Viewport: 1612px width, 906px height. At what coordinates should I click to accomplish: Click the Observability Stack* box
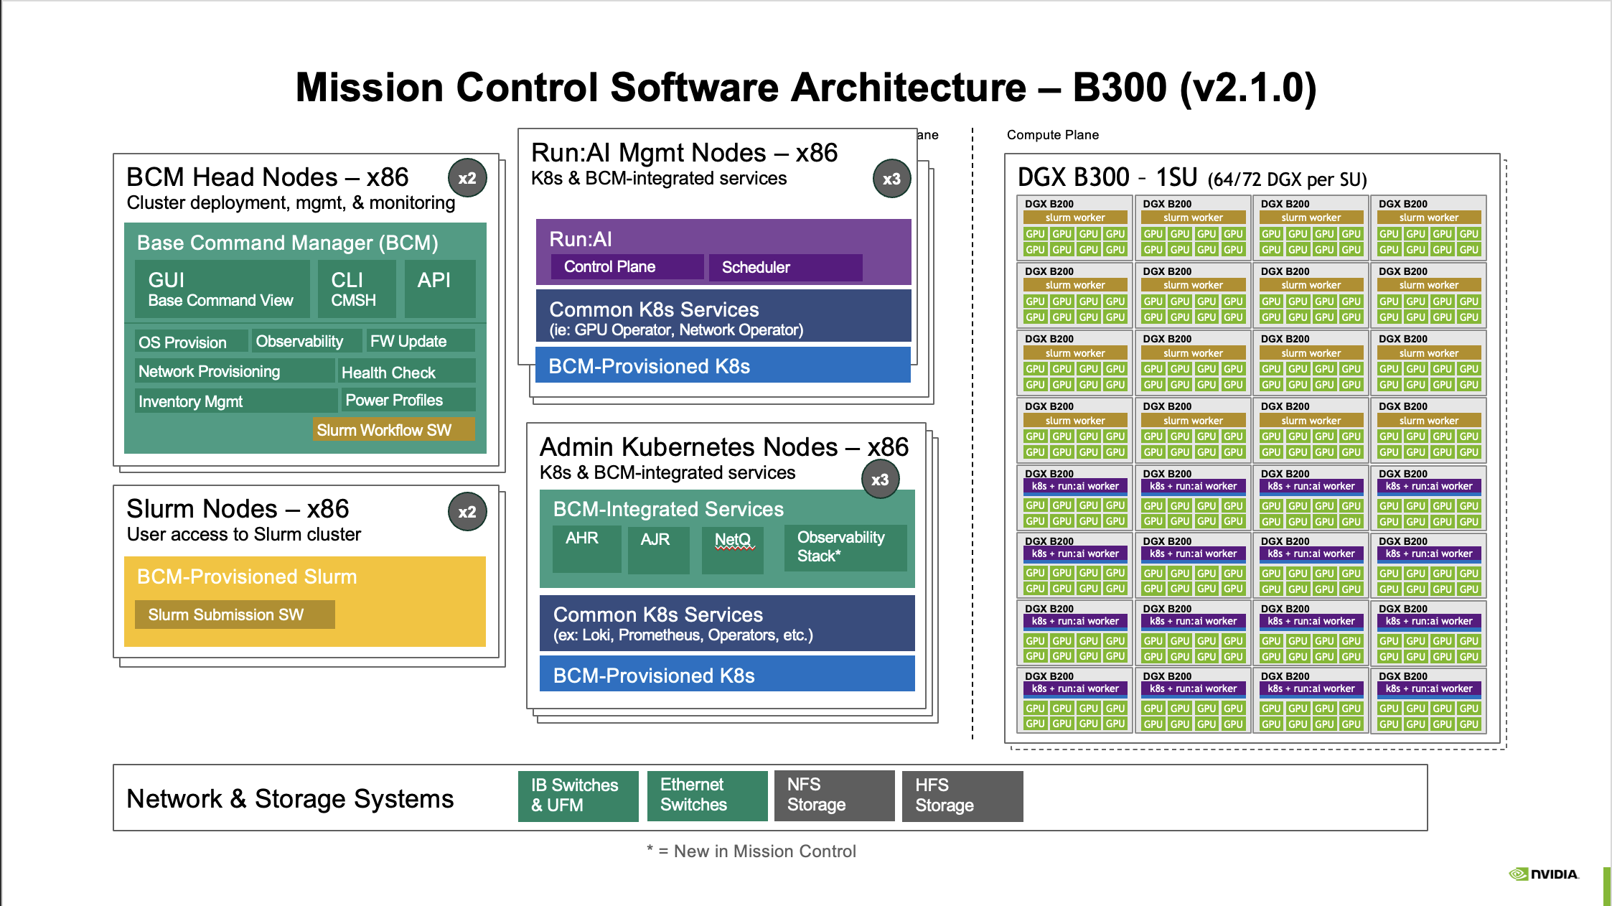[x=845, y=548]
